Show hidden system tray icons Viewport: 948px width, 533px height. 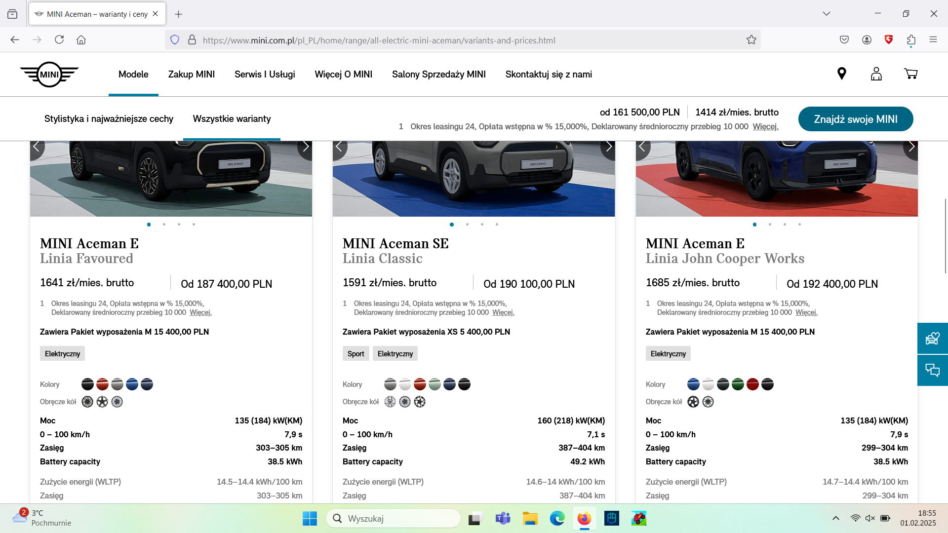point(836,518)
